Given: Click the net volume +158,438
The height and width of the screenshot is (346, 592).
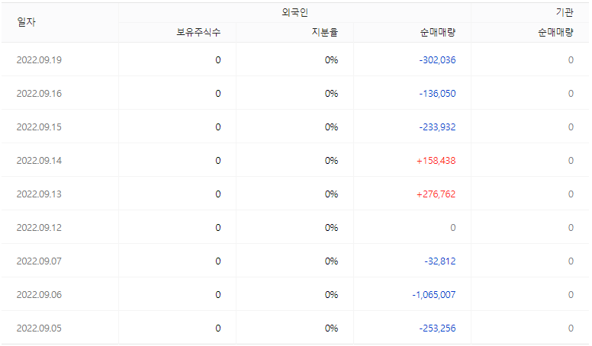Looking at the screenshot, I should 436,161.
